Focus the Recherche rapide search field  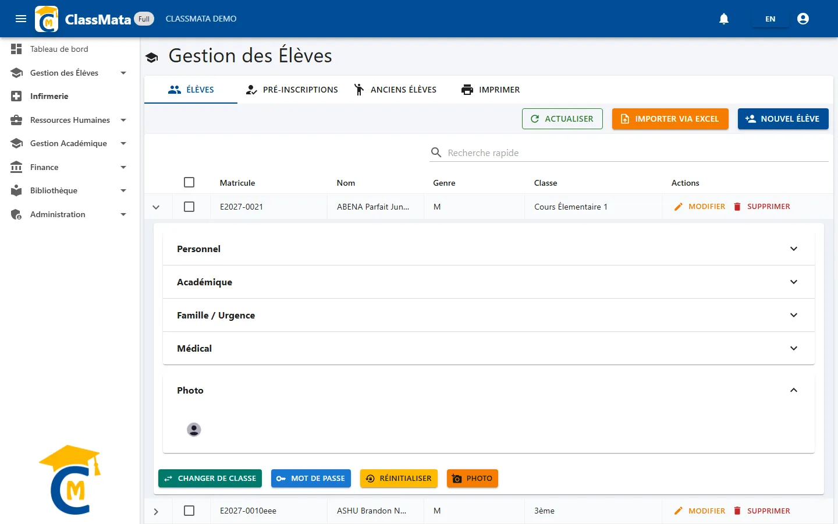[629, 153]
